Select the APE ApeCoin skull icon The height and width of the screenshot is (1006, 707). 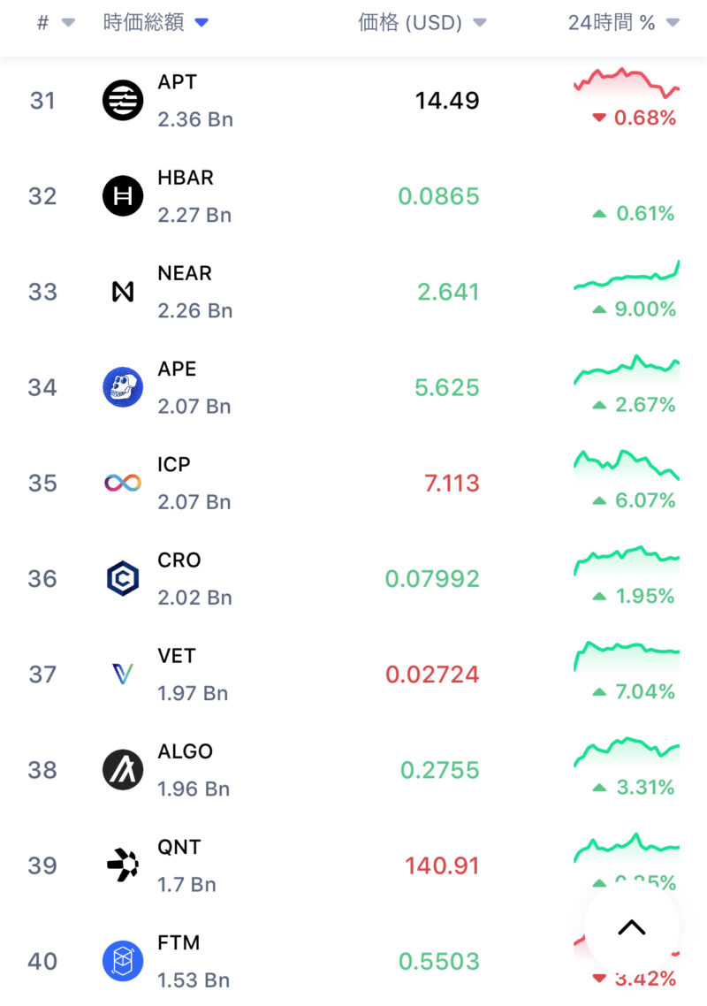[123, 387]
